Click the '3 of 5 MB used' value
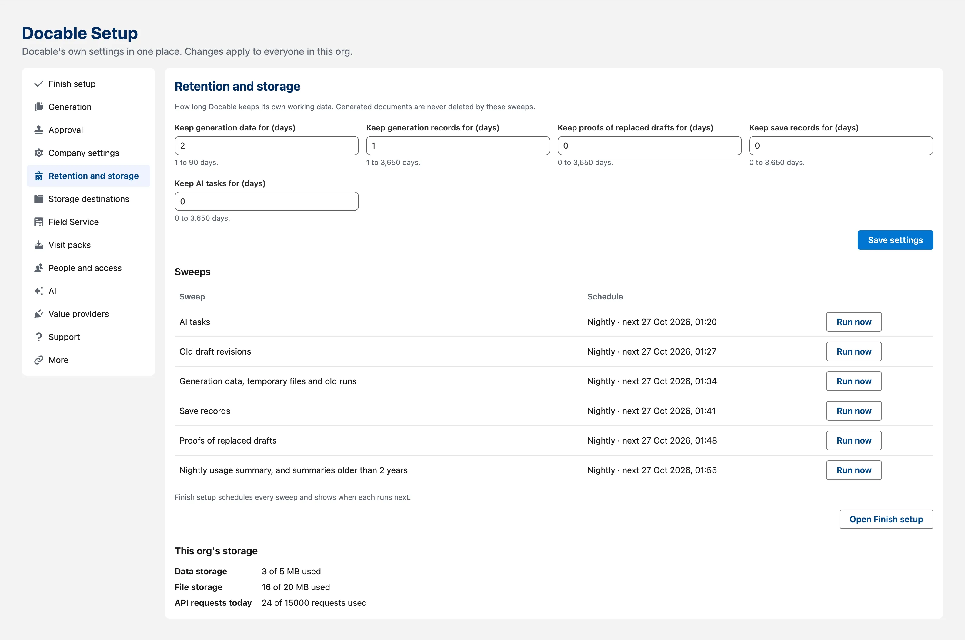This screenshot has width=965, height=640. (x=291, y=572)
